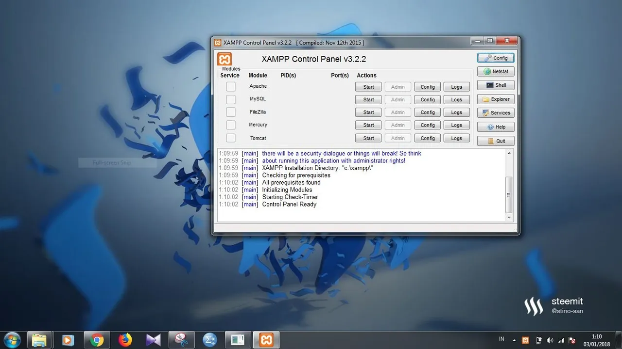Click the XAMPP window title bar icon
The image size is (622, 349).
click(218, 43)
